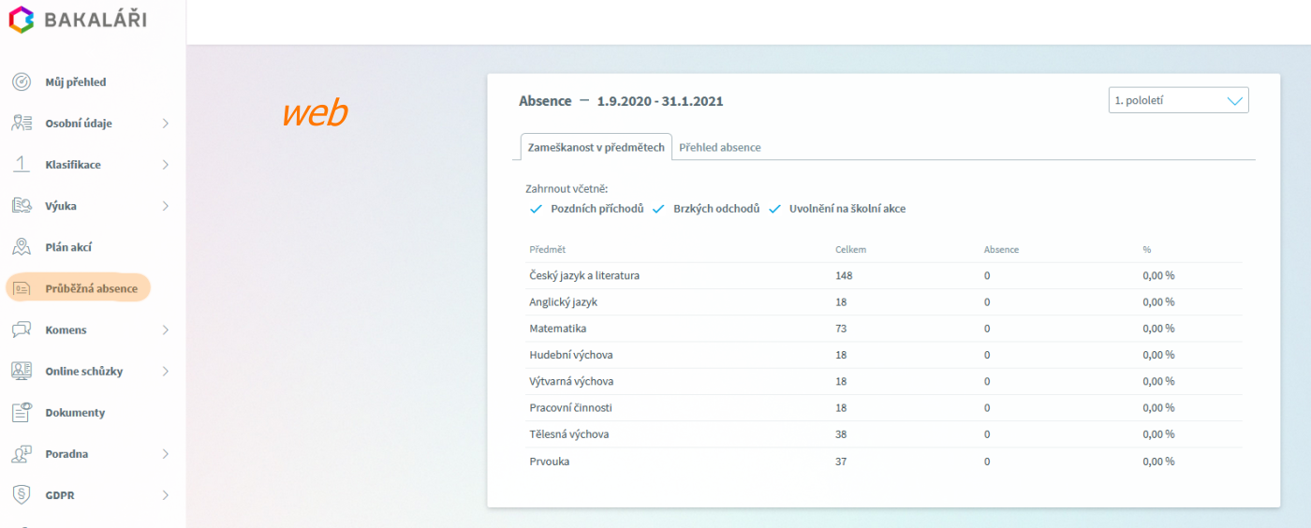Click the Poradna help icon
1311x528 pixels.
(22, 454)
